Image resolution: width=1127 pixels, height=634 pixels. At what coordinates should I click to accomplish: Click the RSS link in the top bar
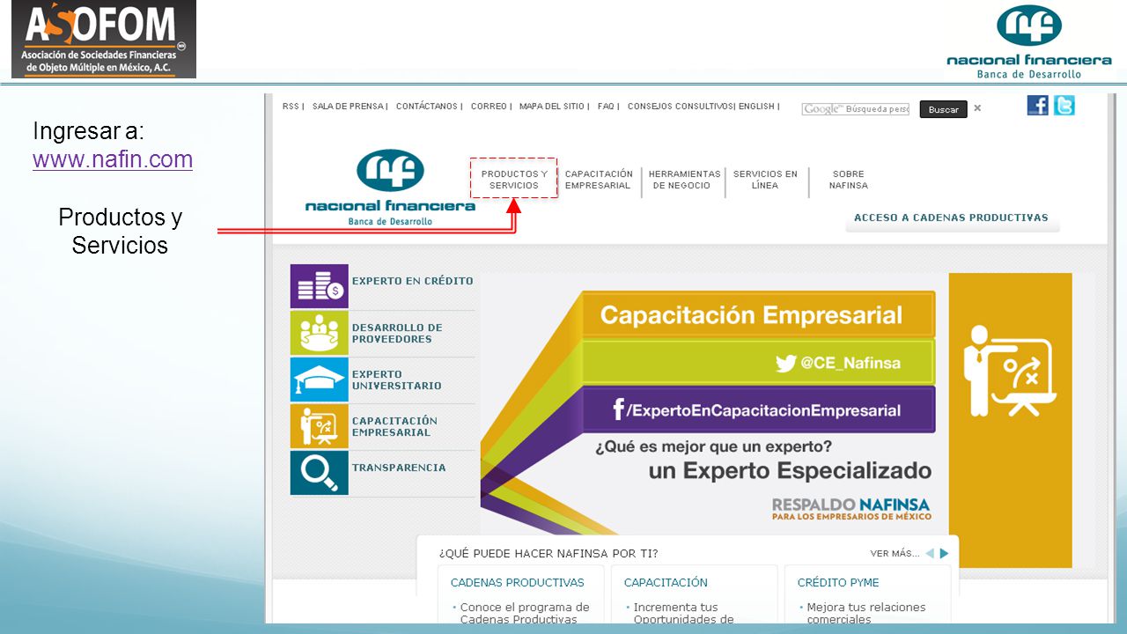291,107
